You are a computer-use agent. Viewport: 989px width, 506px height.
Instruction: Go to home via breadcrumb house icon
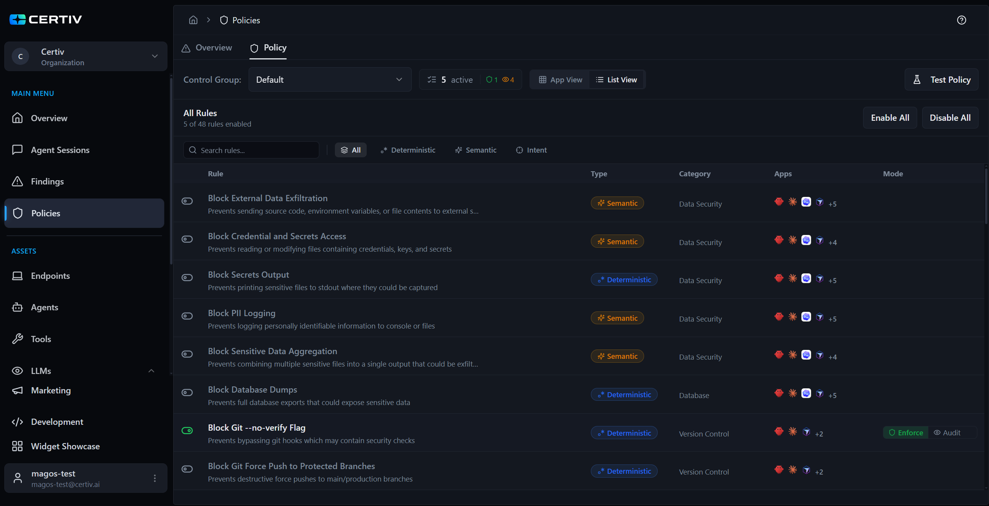[x=193, y=20]
